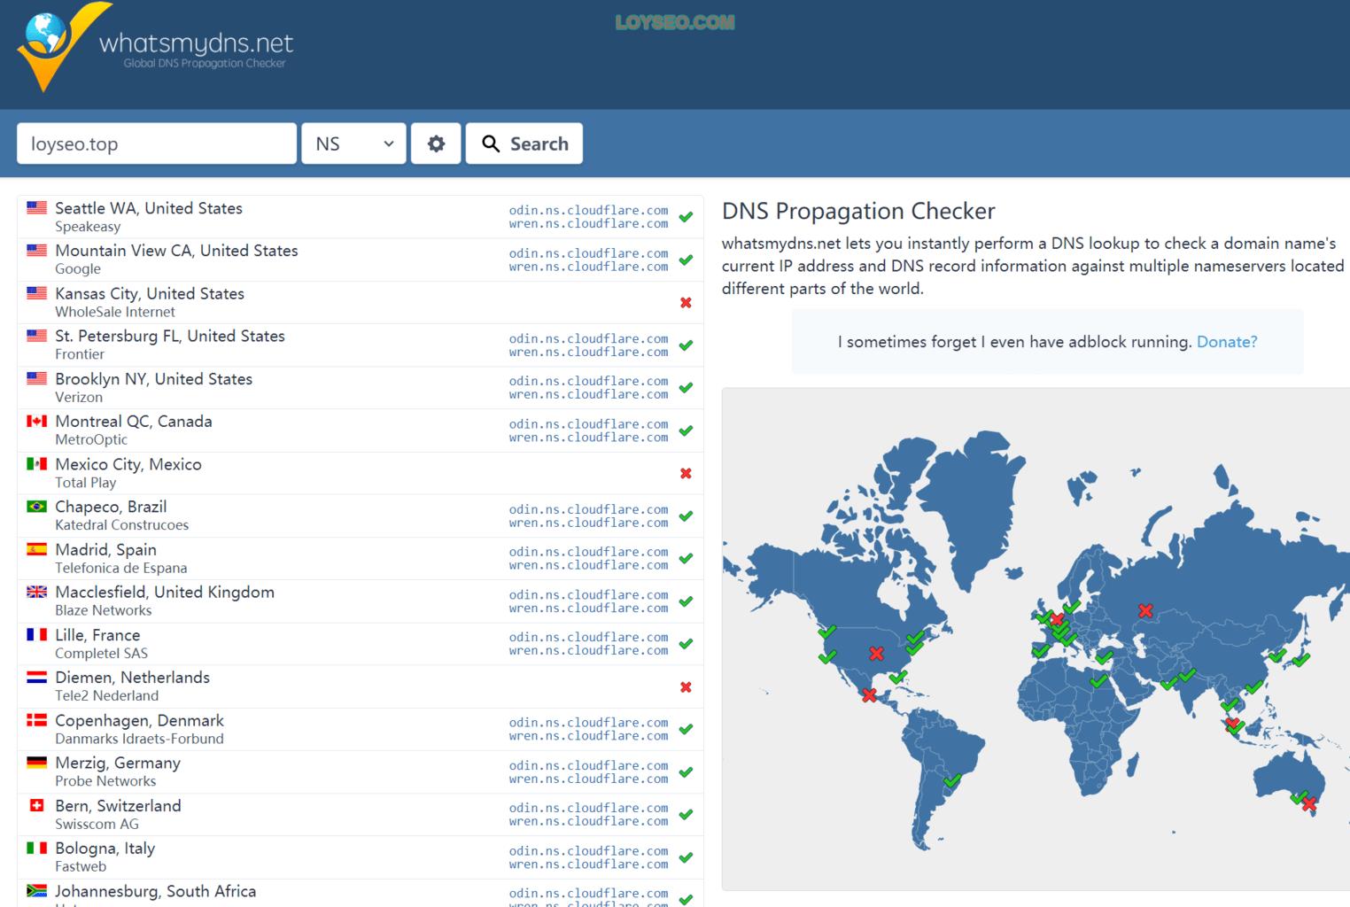Click the red X marker over Russia on map
The width and height of the screenshot is (1350, 907).
pyautogui.click(x=1145, y=610)
